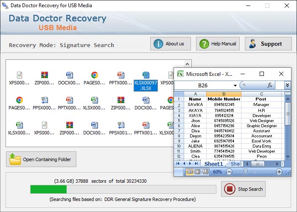
Task: Click Open Containing Folder button
Action: (41, 159)
